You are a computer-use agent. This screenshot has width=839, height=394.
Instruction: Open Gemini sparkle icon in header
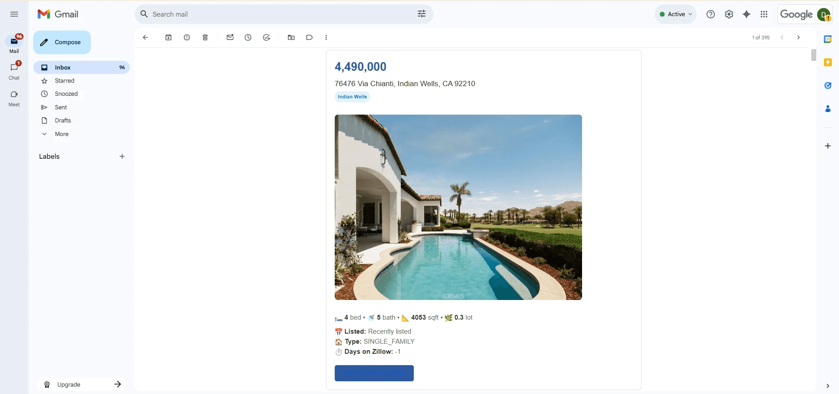click(746, 14)
